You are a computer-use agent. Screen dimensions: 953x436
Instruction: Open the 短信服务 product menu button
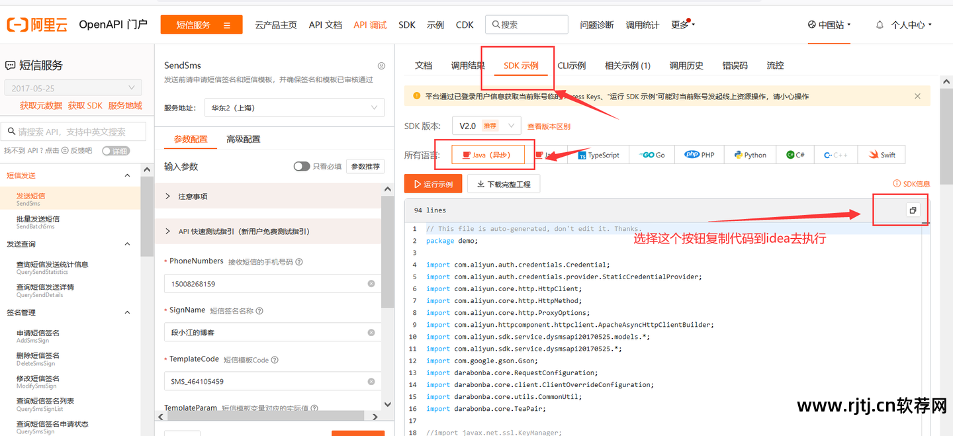point(201,25)
